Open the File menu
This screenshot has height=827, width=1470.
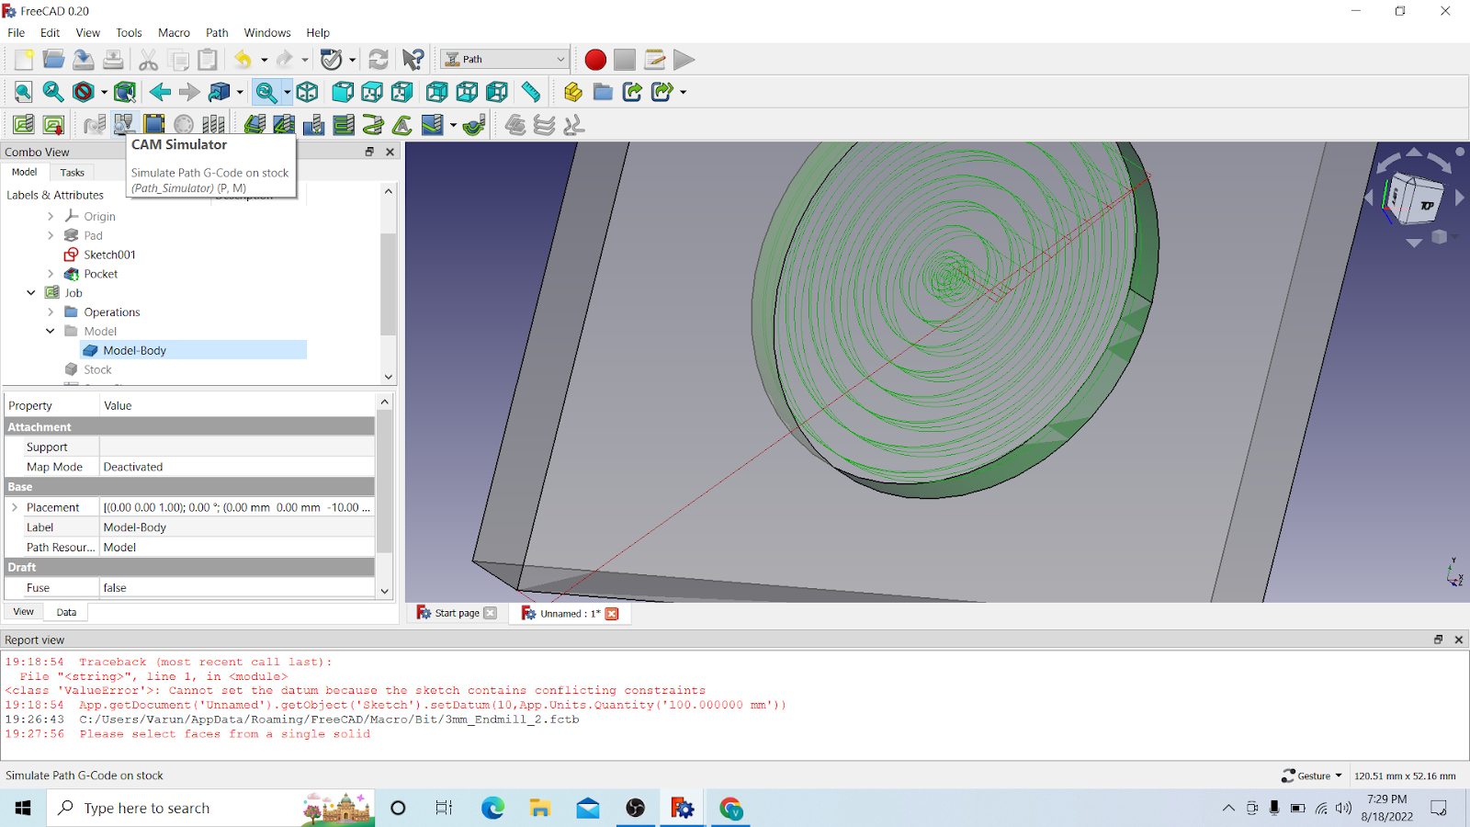click(17, 33)
